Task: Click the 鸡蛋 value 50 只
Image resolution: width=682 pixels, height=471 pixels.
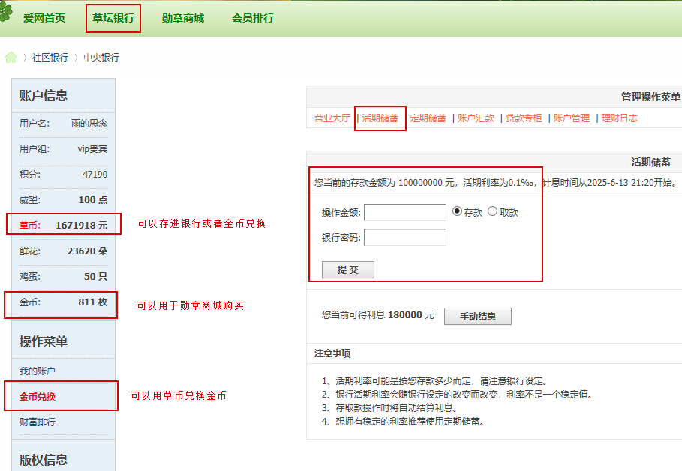Action: point(96,277)
